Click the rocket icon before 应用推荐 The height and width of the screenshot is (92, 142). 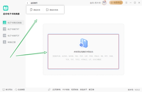[x=49, y=89]
